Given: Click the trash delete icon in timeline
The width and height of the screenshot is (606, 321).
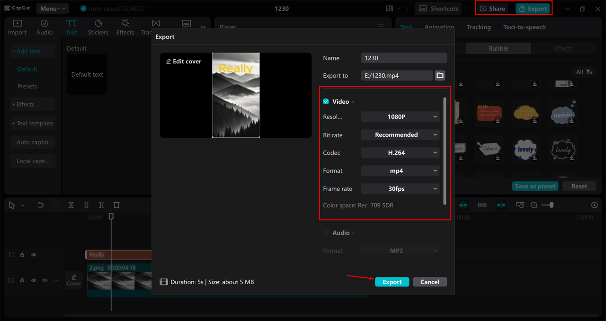Looking at the screenshot, I should (x=116, y=205).
